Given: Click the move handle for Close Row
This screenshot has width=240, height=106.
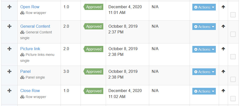Looking at the screenshot, I should click(9, 91).
